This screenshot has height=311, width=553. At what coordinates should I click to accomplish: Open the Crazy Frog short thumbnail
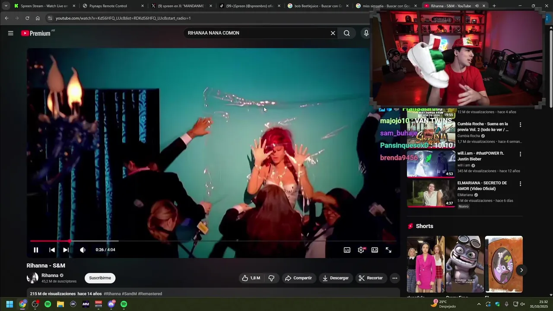464,264
